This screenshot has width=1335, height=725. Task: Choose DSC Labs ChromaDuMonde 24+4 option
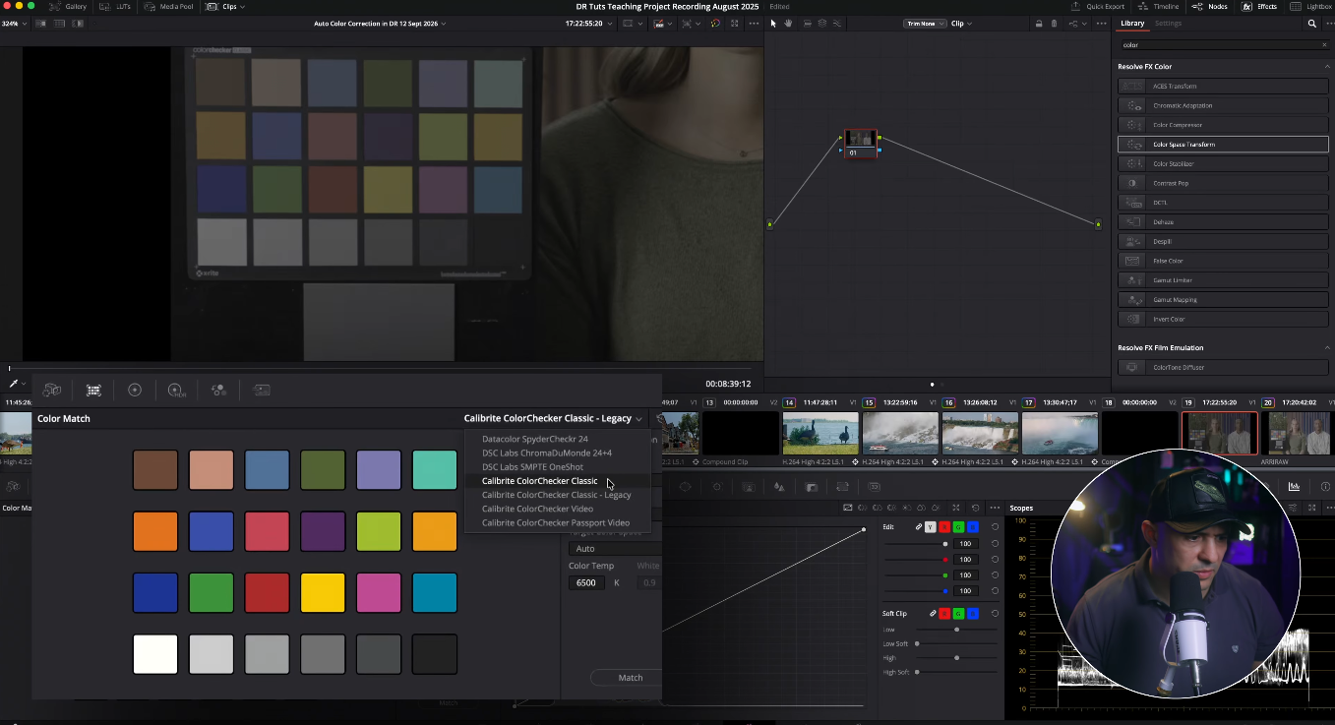[x=547, y=453]
